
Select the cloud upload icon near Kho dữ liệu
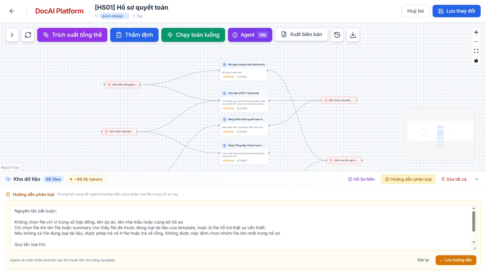(x=8, y=179)
